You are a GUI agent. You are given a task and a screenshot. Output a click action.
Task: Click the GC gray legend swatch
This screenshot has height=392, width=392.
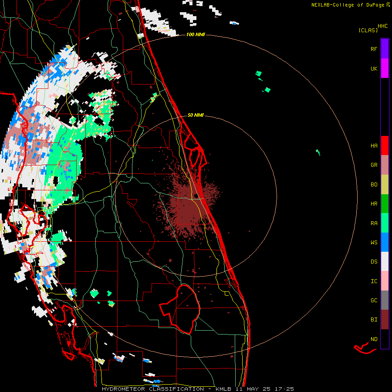(x=385, y=300)
